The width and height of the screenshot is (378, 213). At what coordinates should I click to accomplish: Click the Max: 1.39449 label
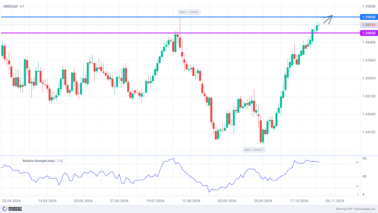tap(189, 12)
